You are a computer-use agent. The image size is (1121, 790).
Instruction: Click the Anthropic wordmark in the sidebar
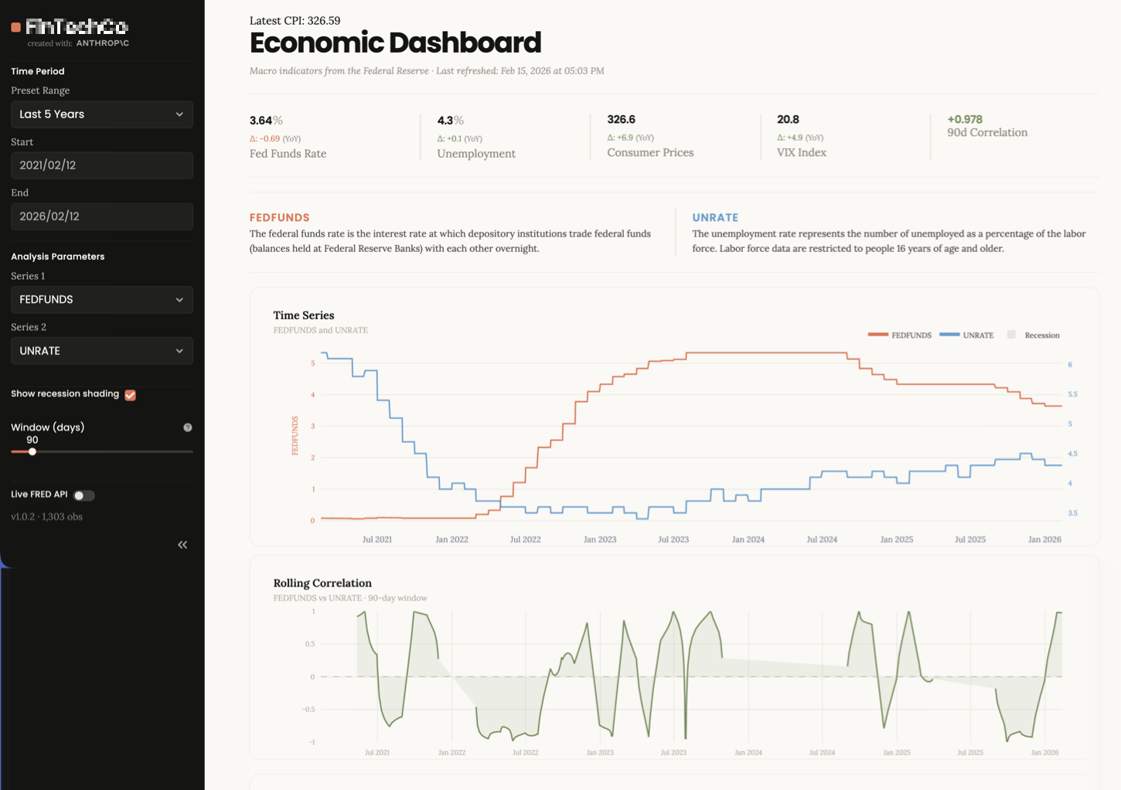pyautogui.click(x=102, y=43)
